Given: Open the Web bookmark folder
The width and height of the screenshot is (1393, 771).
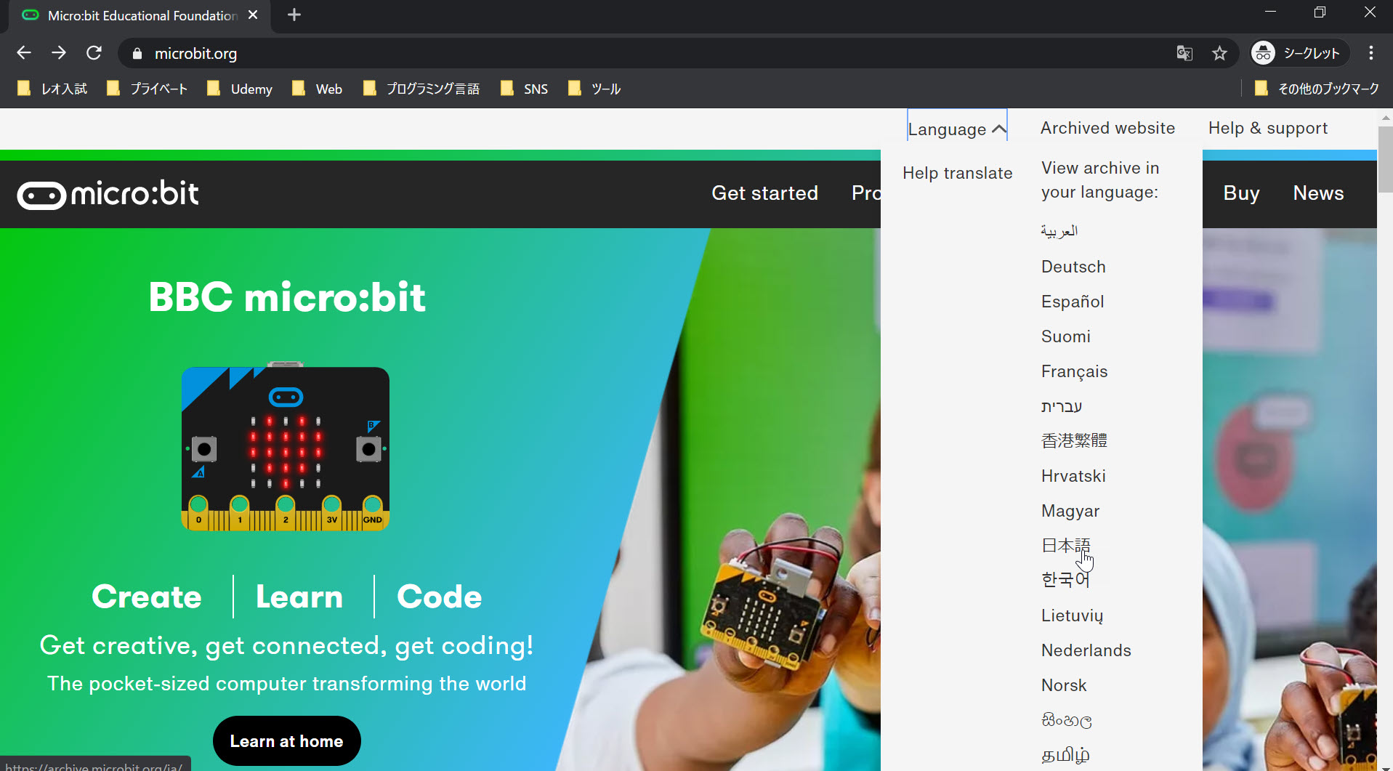Looking at the screenshot, I should coord(317,89).
